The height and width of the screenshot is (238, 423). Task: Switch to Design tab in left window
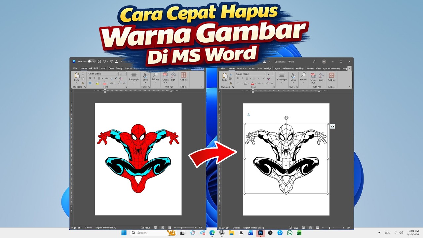[119, 68]
